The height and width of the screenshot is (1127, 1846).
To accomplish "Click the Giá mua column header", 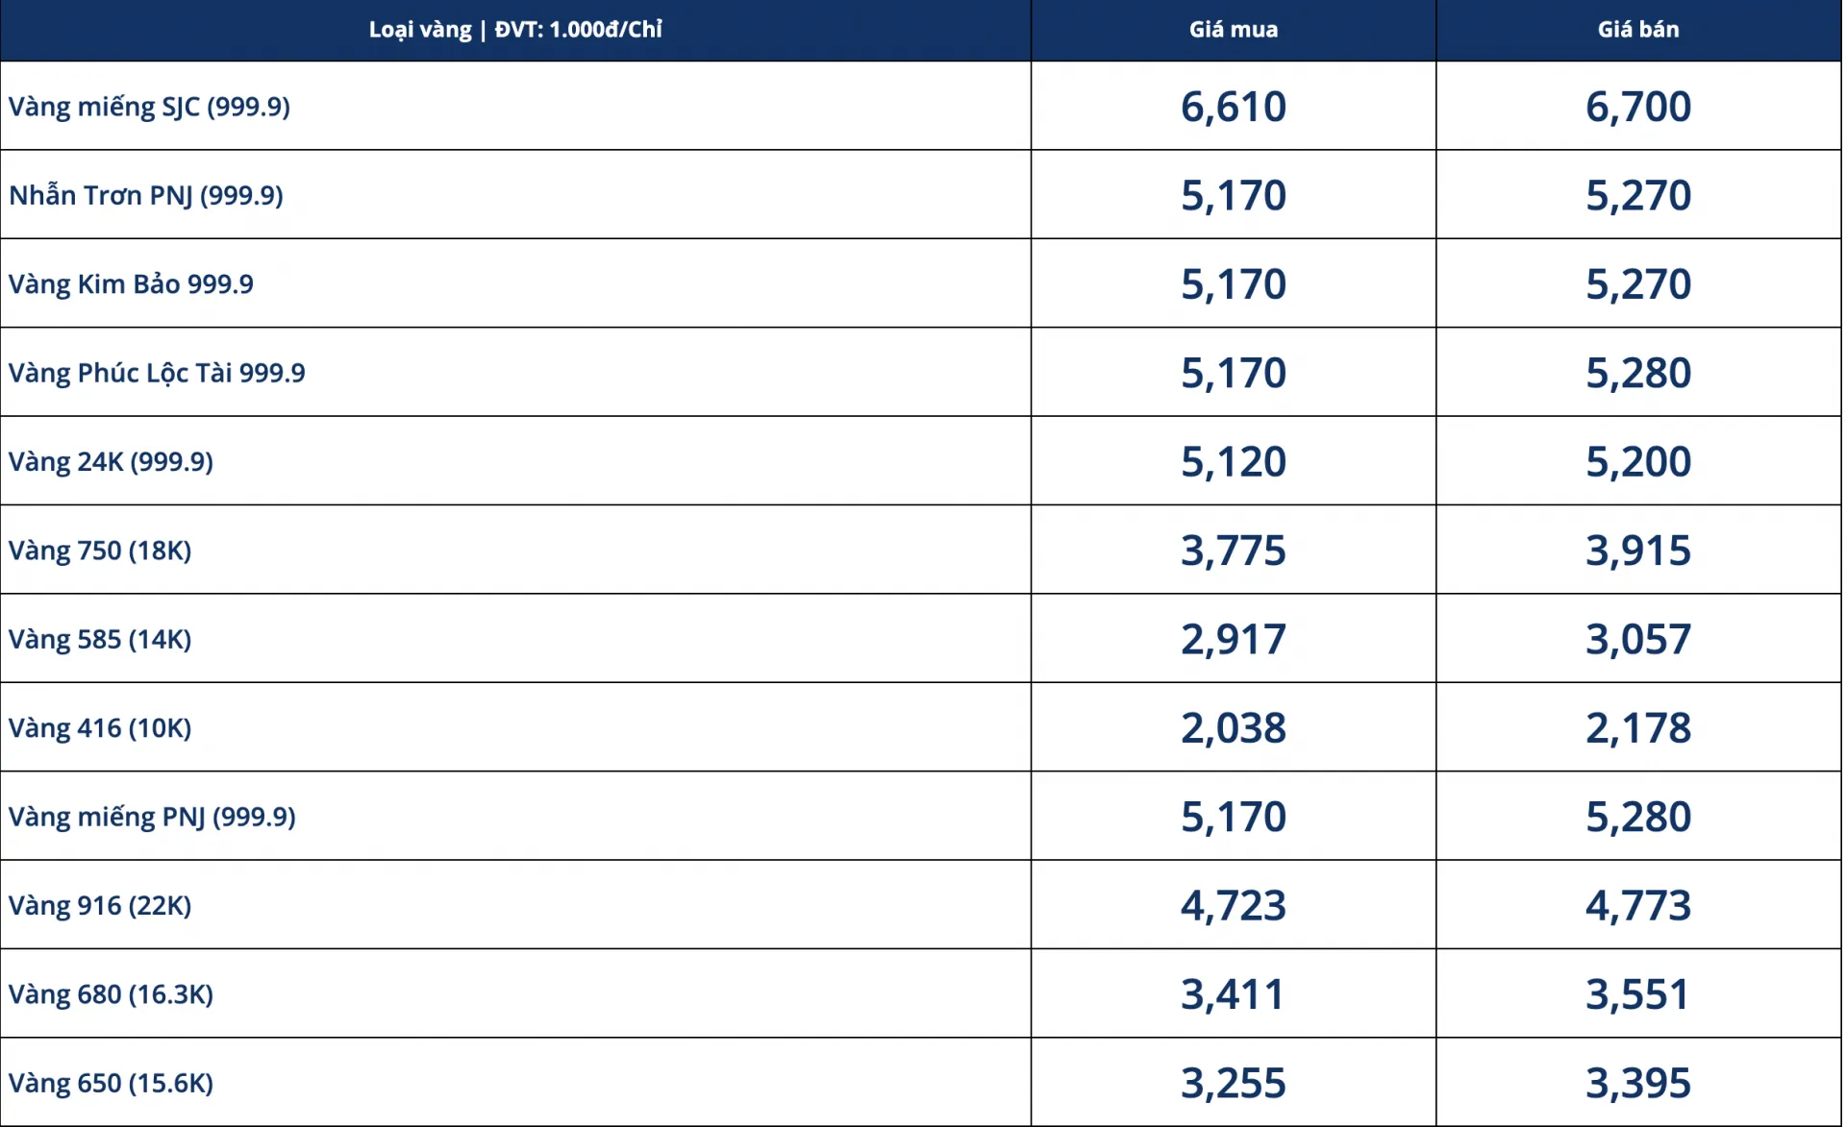I will (1234, 30).
